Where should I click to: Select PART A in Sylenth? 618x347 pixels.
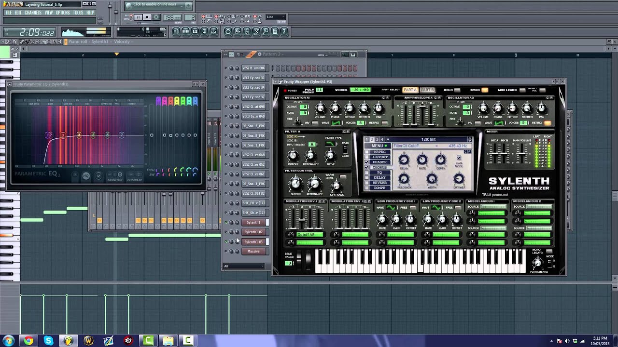[x=410, y=90]
